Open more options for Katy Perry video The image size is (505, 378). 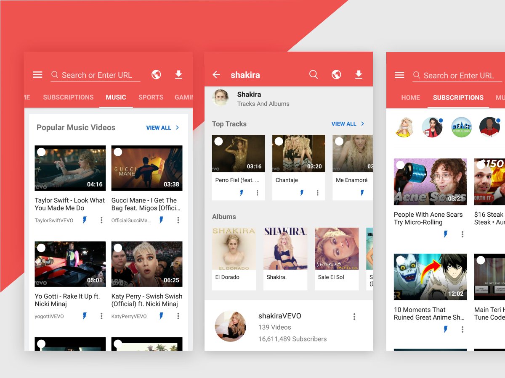pyautogui.click(x=178, y=316)
